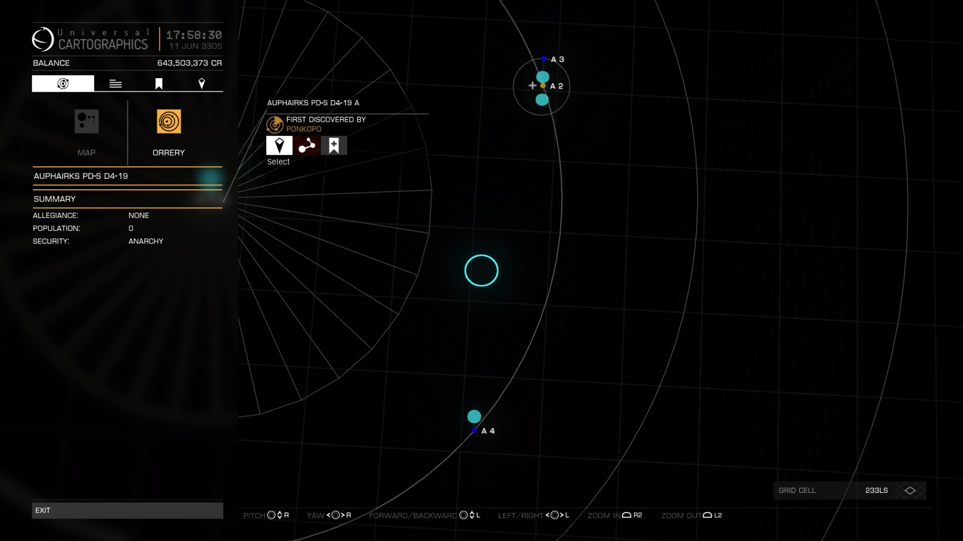Click the first discovered badge icon

275,124
